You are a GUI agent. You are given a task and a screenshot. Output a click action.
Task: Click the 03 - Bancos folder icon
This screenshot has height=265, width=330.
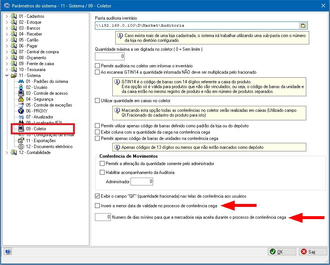click(x=14, y=28)
